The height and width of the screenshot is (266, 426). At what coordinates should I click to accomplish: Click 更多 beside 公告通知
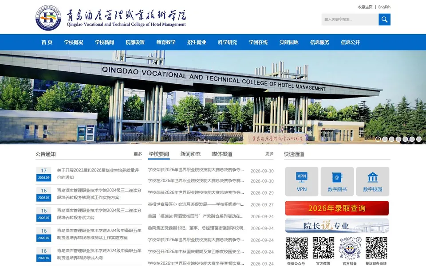click(x=138, y=154)
